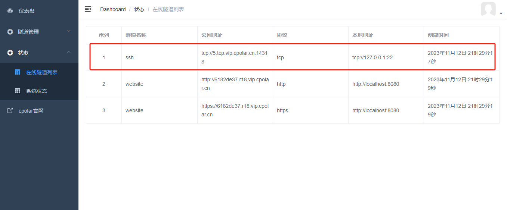Click the 在线隧道列表 table icon
507x210 pixels.
[x=18, y=72]
